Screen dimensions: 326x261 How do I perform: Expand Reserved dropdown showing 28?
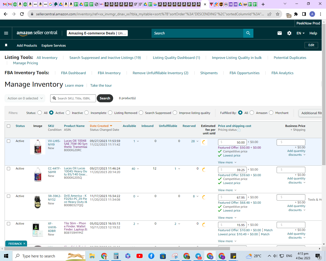point(195,141)
